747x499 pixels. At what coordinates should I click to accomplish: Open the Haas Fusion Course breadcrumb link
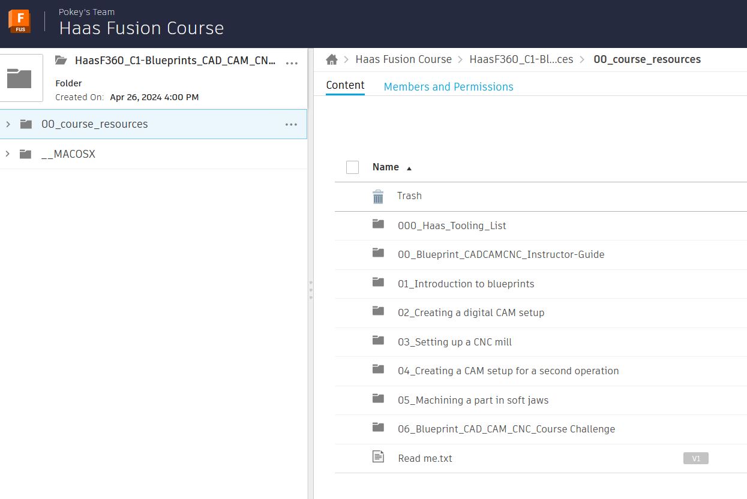tap(403, 59)
